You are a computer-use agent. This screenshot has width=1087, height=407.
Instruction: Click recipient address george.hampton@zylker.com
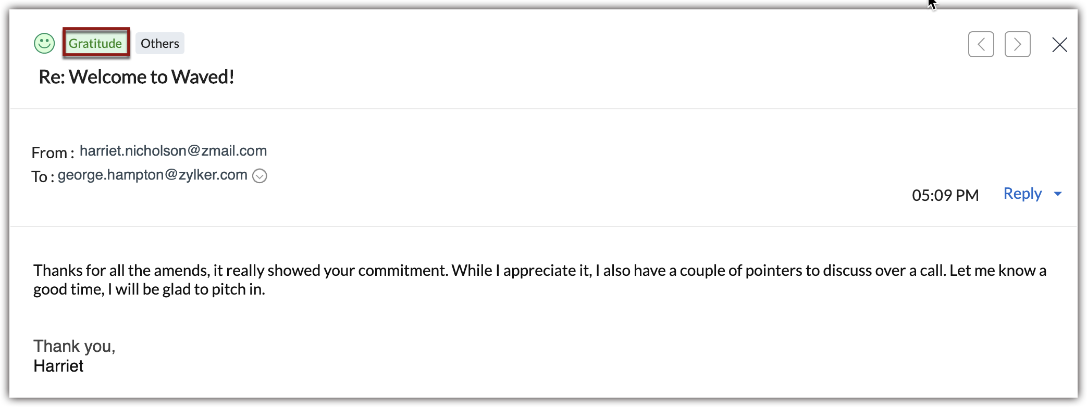[152, 175]
